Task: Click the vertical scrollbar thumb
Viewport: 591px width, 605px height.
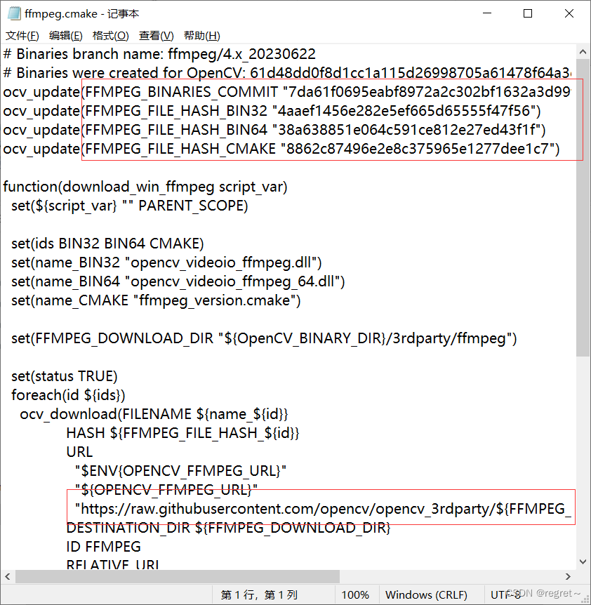Action: (583, 208)
